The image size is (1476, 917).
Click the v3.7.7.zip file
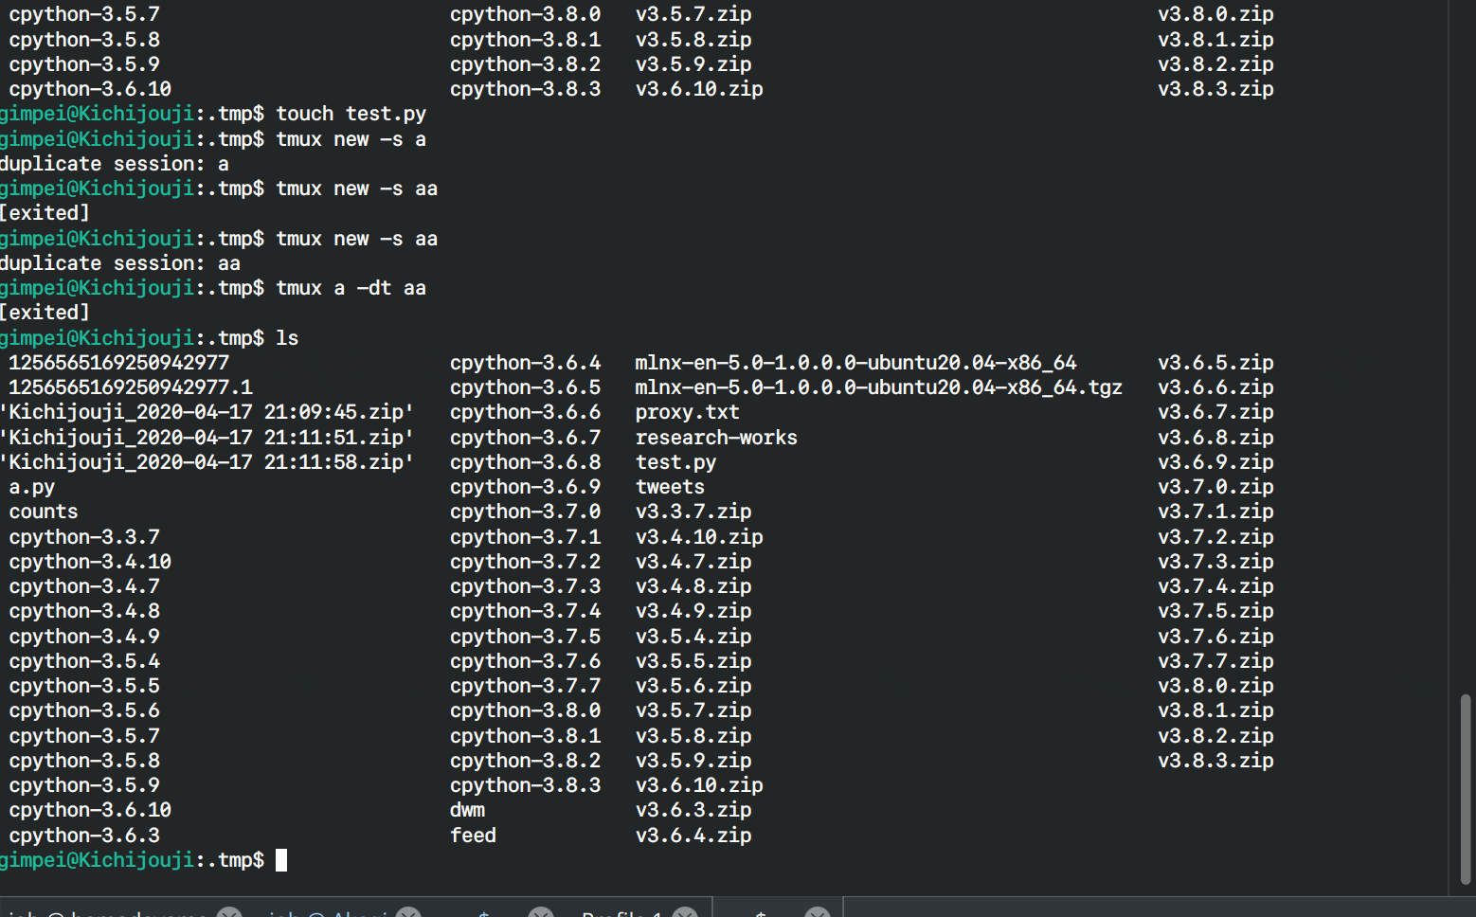pyautogui.click(x=1215, y=661)
